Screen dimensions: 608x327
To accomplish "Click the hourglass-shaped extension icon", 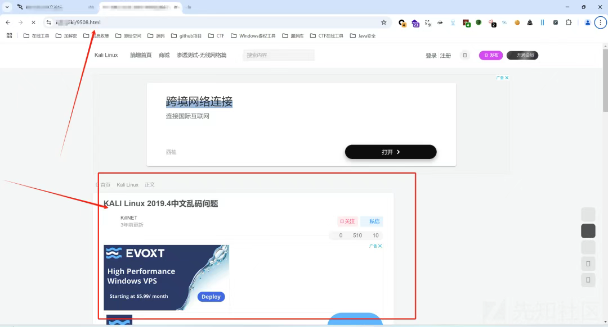I will 453,22.
